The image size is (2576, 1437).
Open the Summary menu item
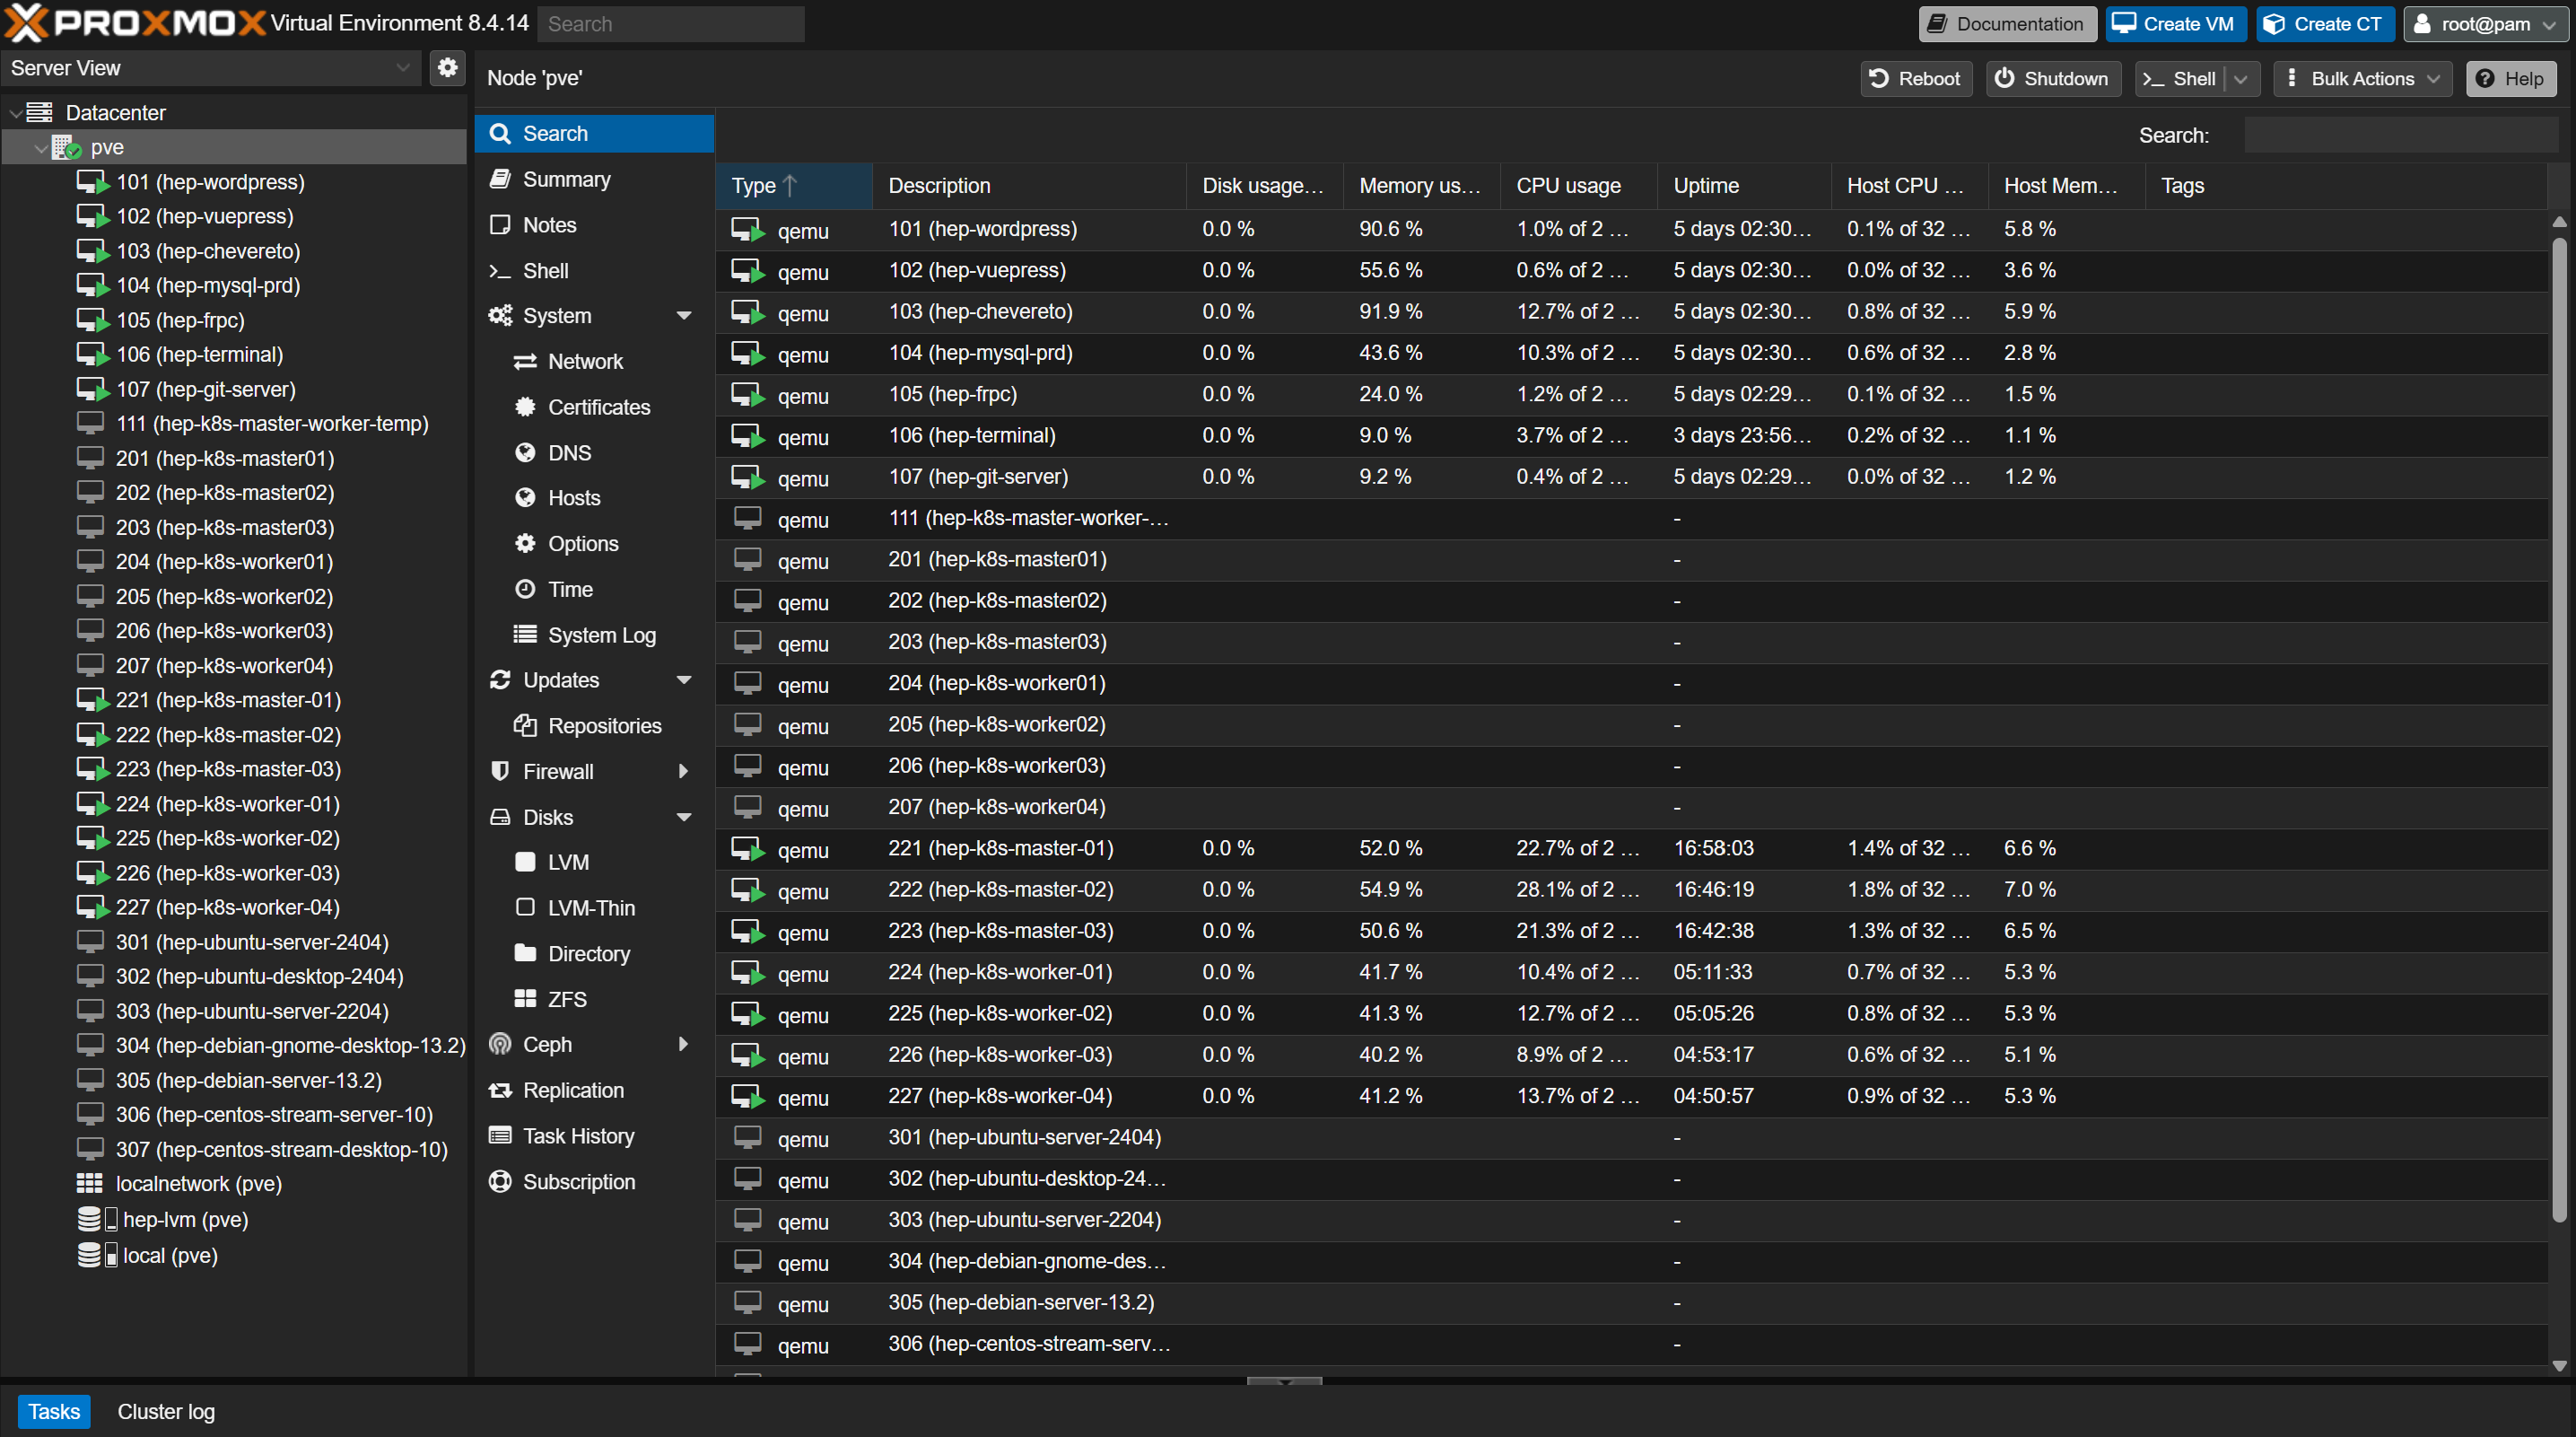(566, 180)
